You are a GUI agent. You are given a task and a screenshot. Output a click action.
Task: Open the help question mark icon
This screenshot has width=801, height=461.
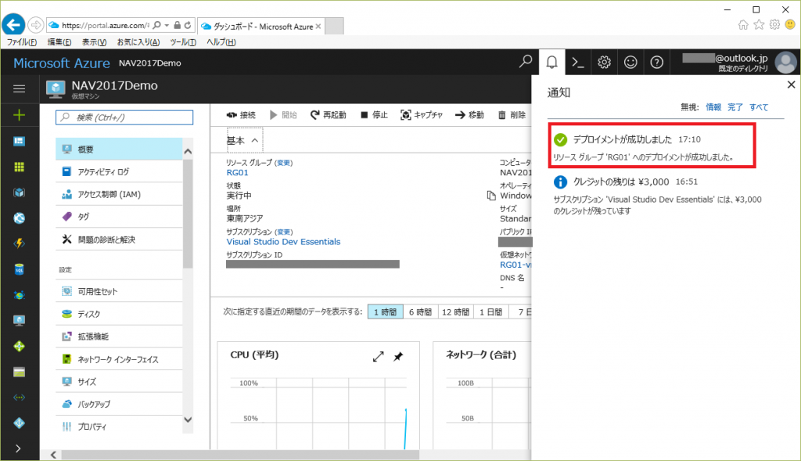(x=656, y=63)
